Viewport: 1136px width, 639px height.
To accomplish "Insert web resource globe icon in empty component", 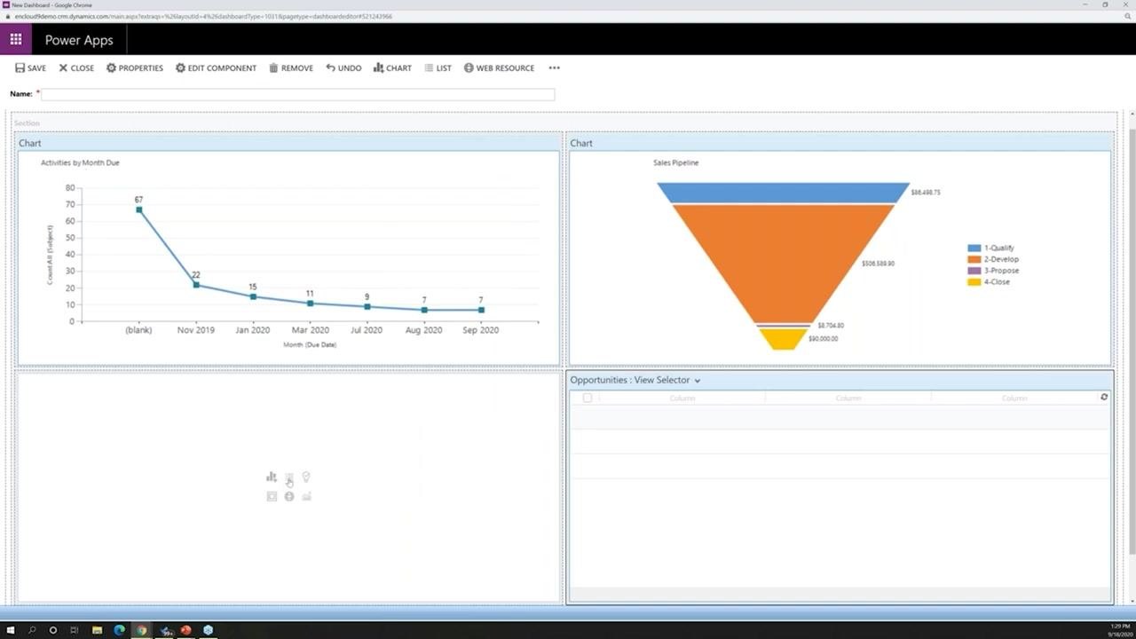I will (x=289, y=496).
